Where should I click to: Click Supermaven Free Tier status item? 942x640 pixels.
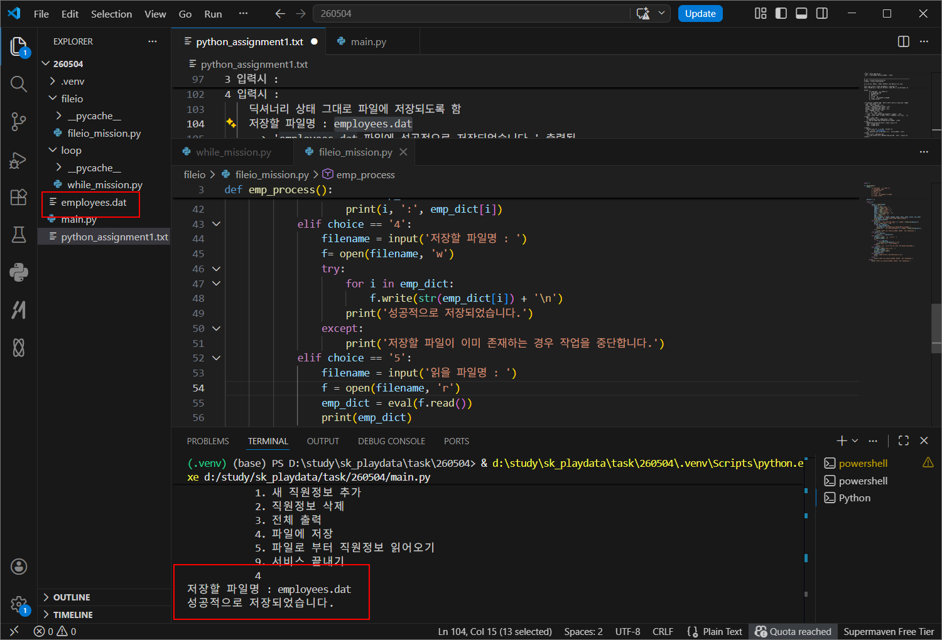[889, 631]
